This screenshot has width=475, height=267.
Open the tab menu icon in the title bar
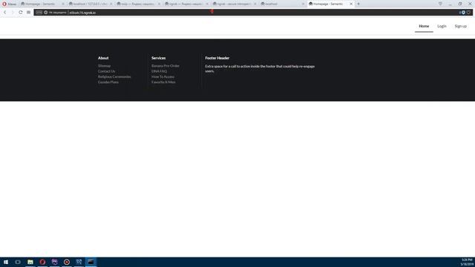(x=440, y=4)
